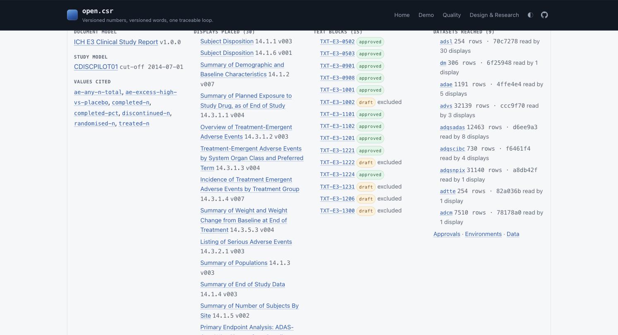This screenshot has width=618, height=335.
Task: Open Incidence of Treatment Emergent Adverse Events display
Action: click(x=250, y=184)
